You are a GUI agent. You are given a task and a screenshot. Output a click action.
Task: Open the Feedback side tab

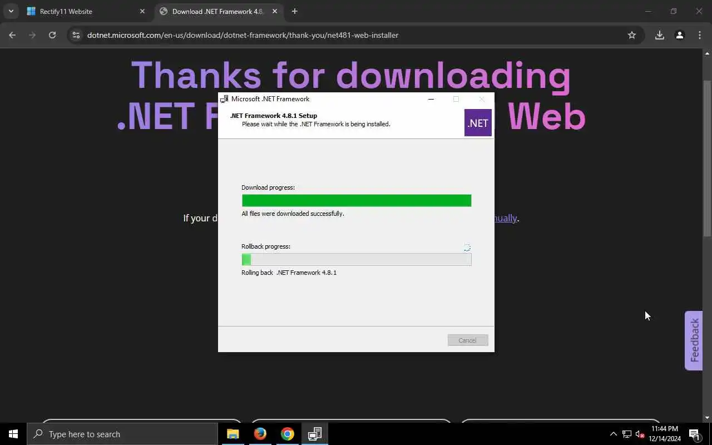click(694, 340)
